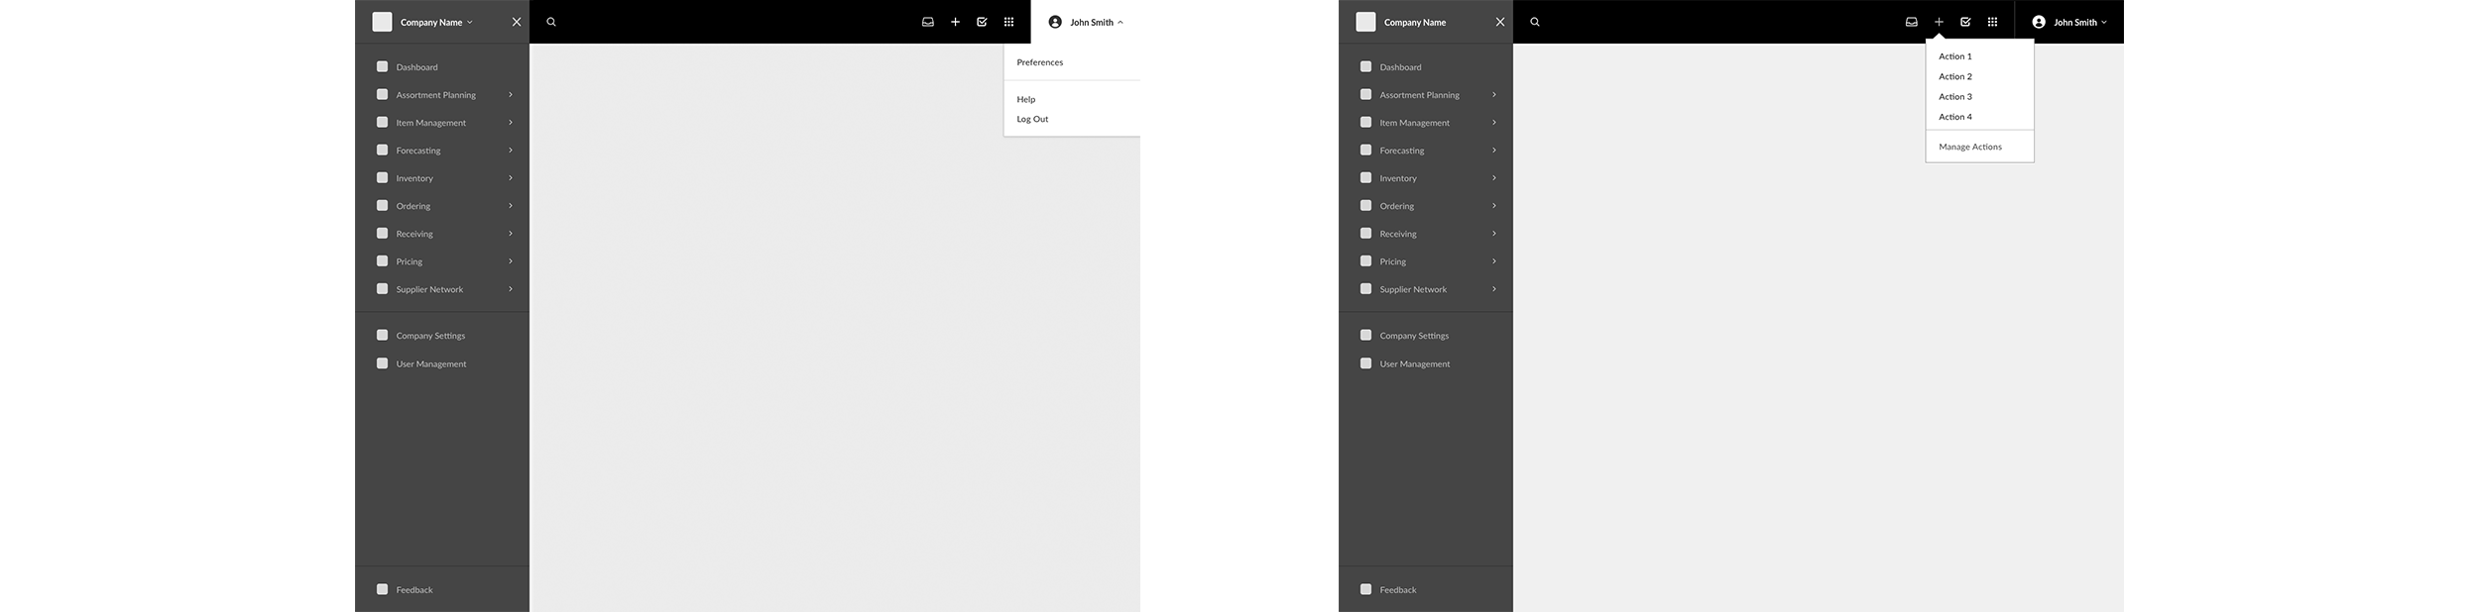The height and width of the screenshot is (612, 2479).
Task: Click the Dashboard icon in the left mockup sidebar
Action: 382,66
